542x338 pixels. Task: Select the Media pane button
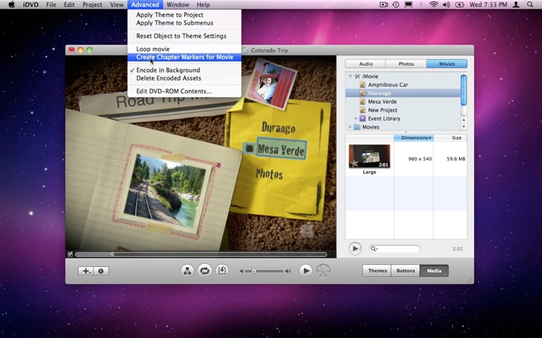[434, 271]
